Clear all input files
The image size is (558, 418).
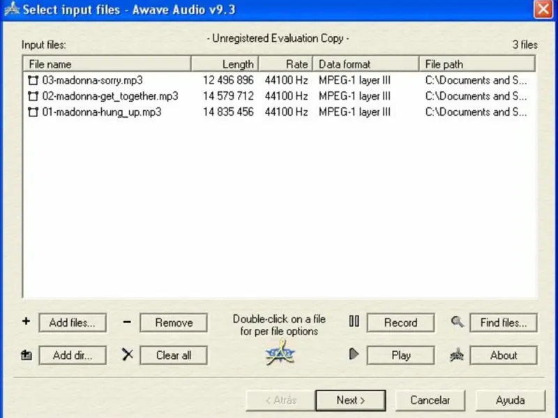[174, 355]
